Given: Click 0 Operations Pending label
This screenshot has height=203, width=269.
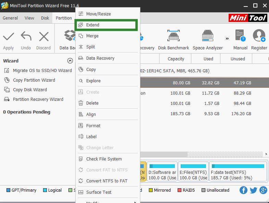Looking at the screenshot, I should [27, 112].
